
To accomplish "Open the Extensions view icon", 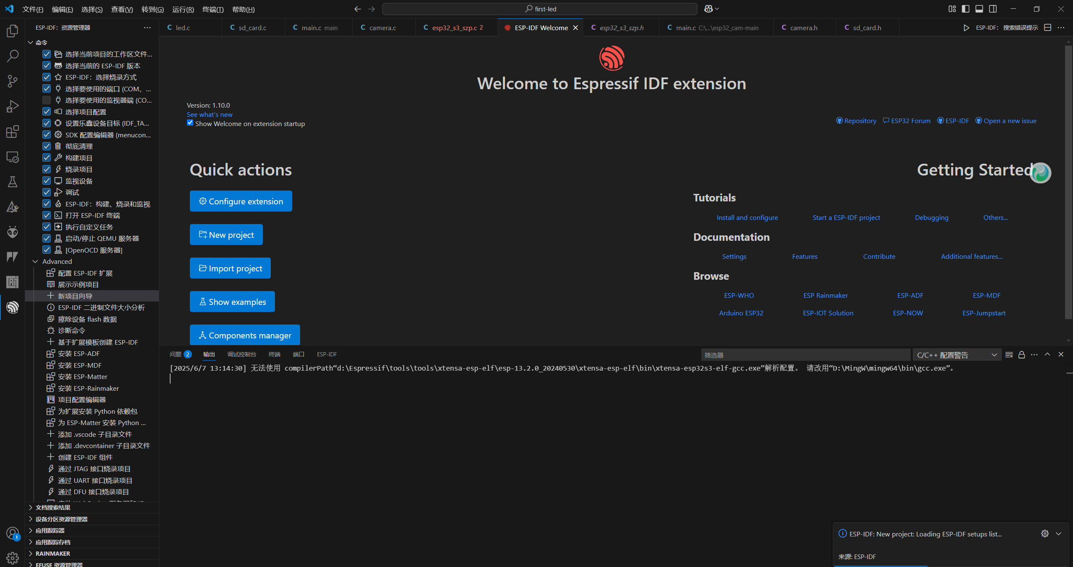I will click(13, 132).
